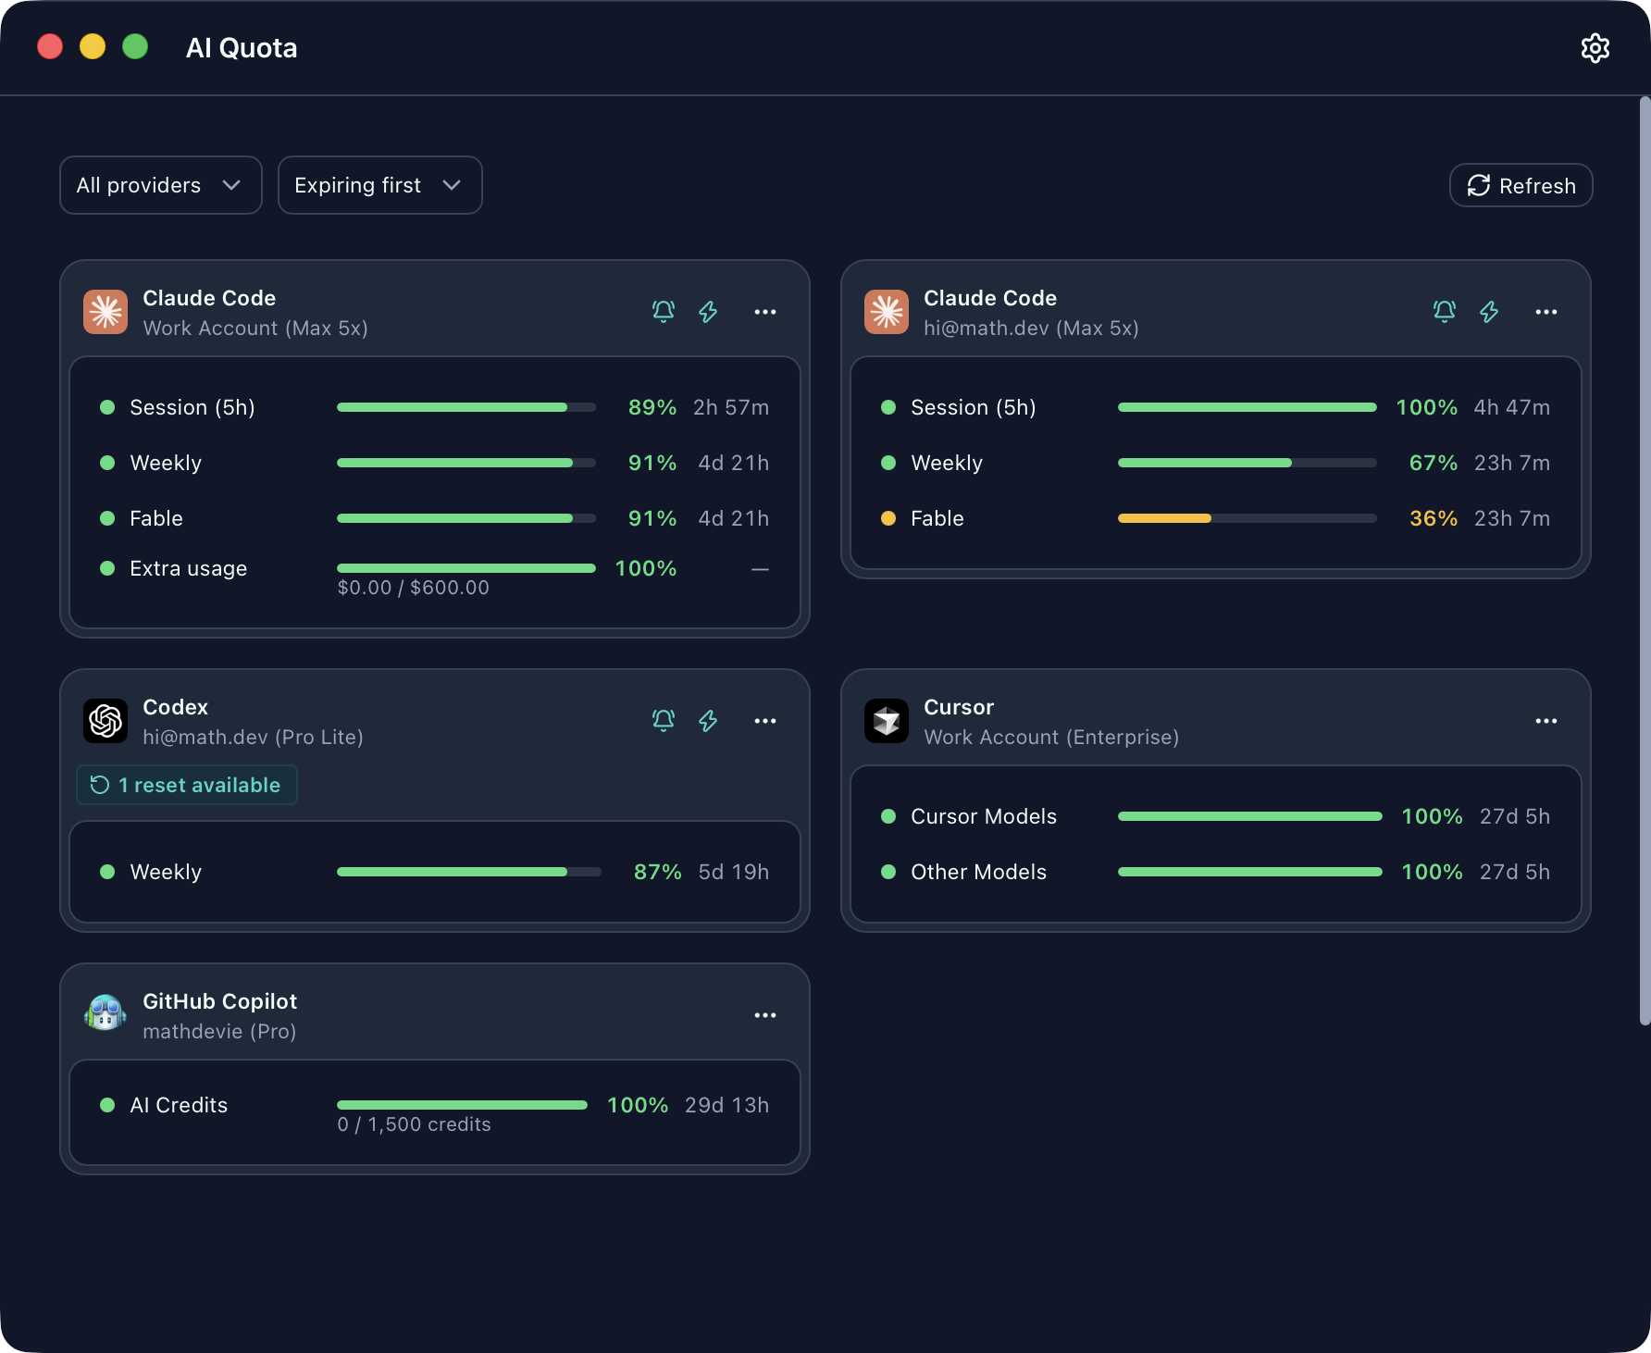Open the settings gear icon
Image resolution: width=1651 pixels, height=1353 pixels.
coord(1595,48)
